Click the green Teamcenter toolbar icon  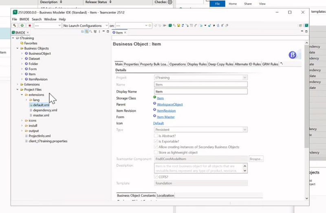click(x=170, y=26)
